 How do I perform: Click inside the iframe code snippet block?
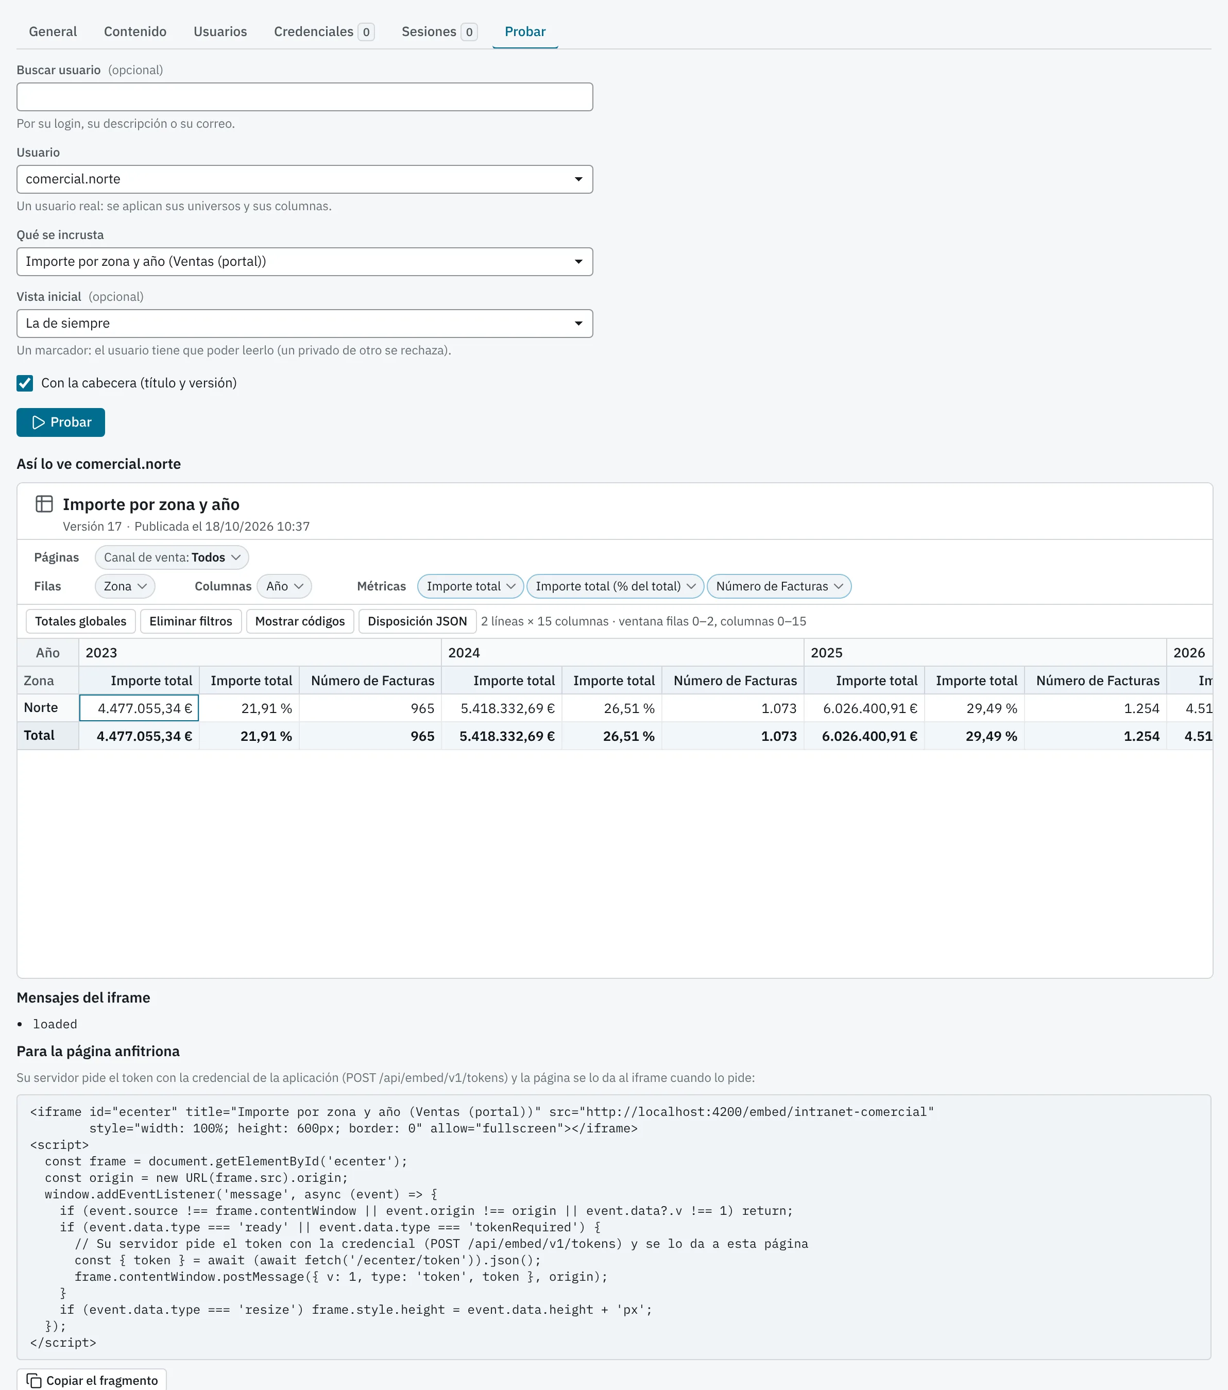click(x=614, y=1227)
